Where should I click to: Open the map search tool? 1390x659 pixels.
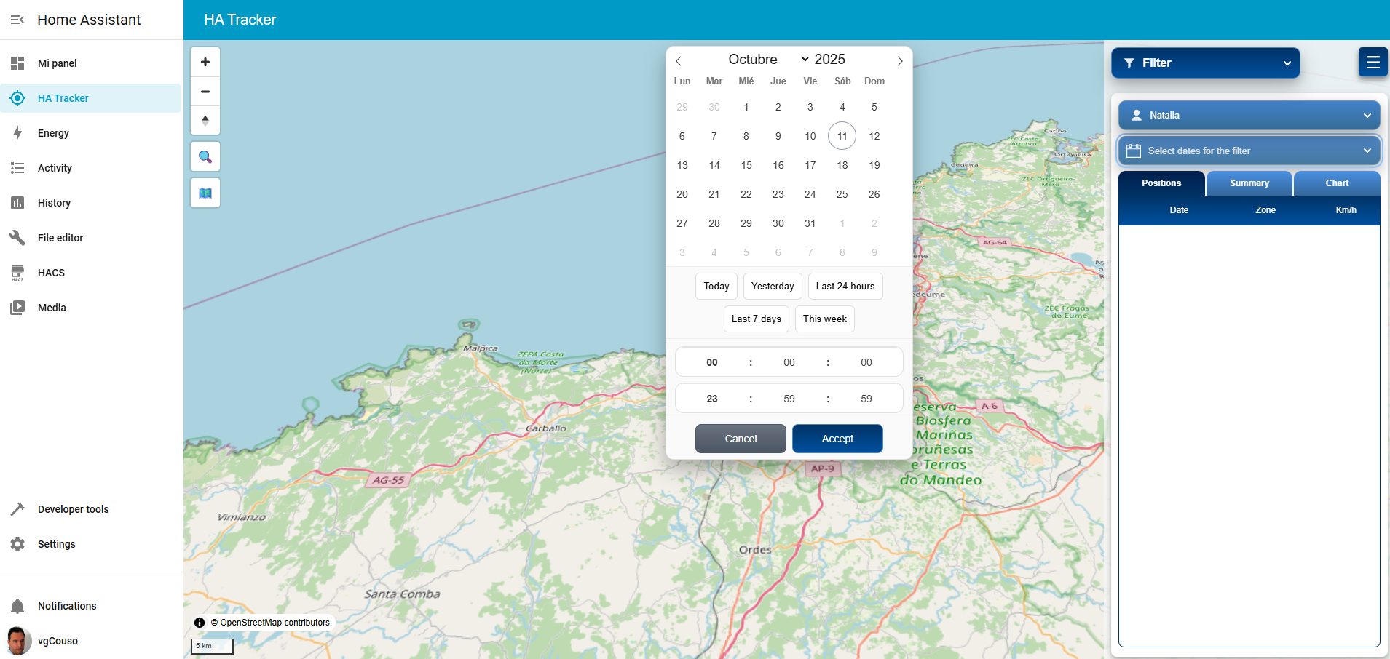(205, 157)
